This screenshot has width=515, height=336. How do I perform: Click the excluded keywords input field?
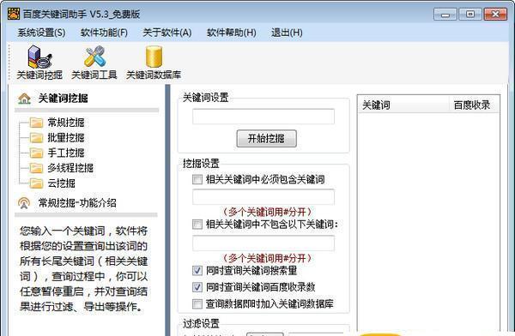tap(264, 243)
